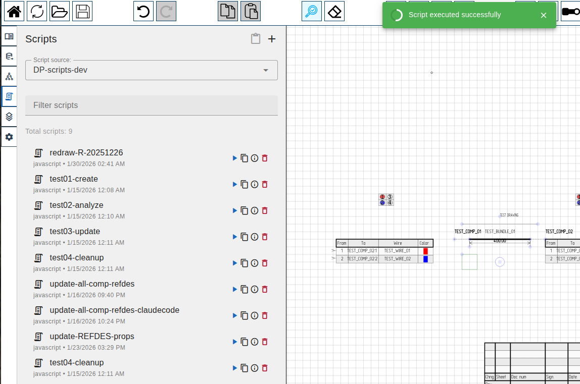
Task: Add a new script with plus icon
Action: click(x=272, y=39)
